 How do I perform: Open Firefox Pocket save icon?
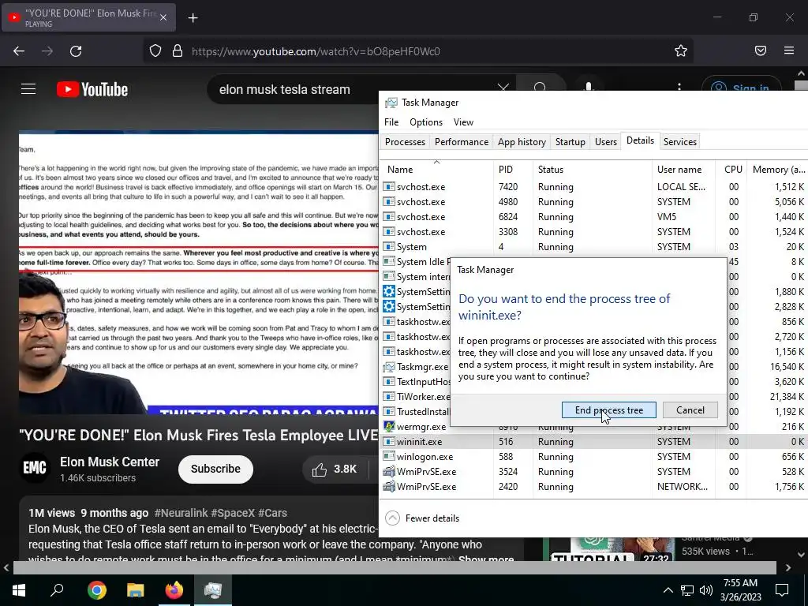pyautogui.click(x=761, y=50)
